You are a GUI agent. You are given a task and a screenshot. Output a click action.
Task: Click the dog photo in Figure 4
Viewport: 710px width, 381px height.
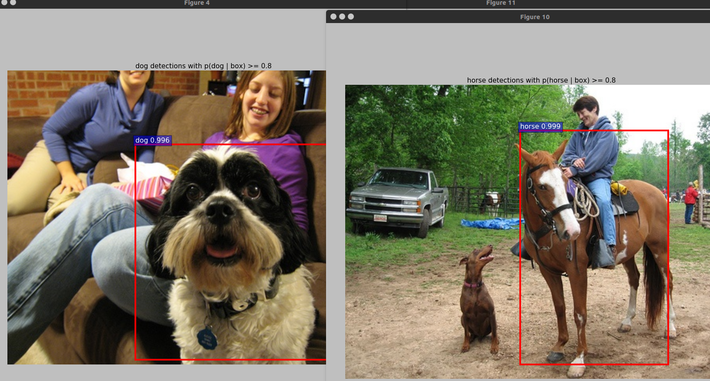(167, 217)
